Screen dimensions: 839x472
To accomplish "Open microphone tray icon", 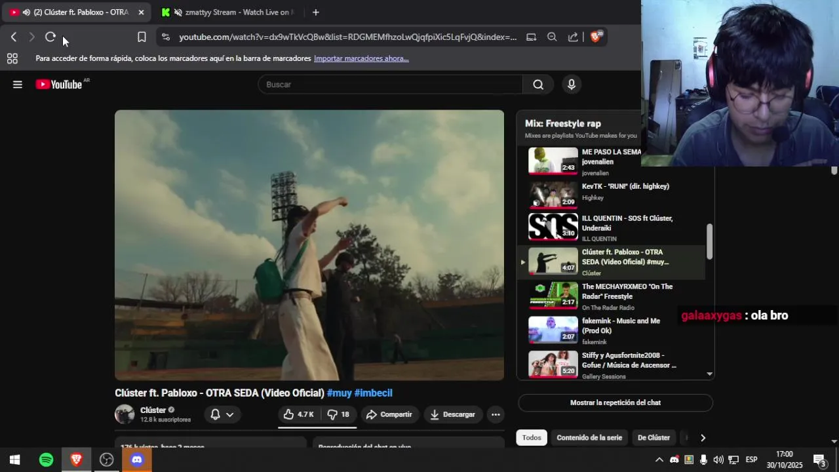I will pos(703,460).
